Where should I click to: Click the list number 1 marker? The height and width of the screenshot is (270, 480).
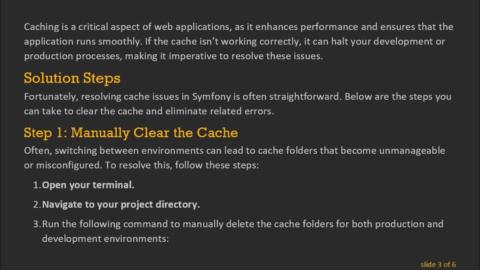pyautogui.click(x=37, y=185)
